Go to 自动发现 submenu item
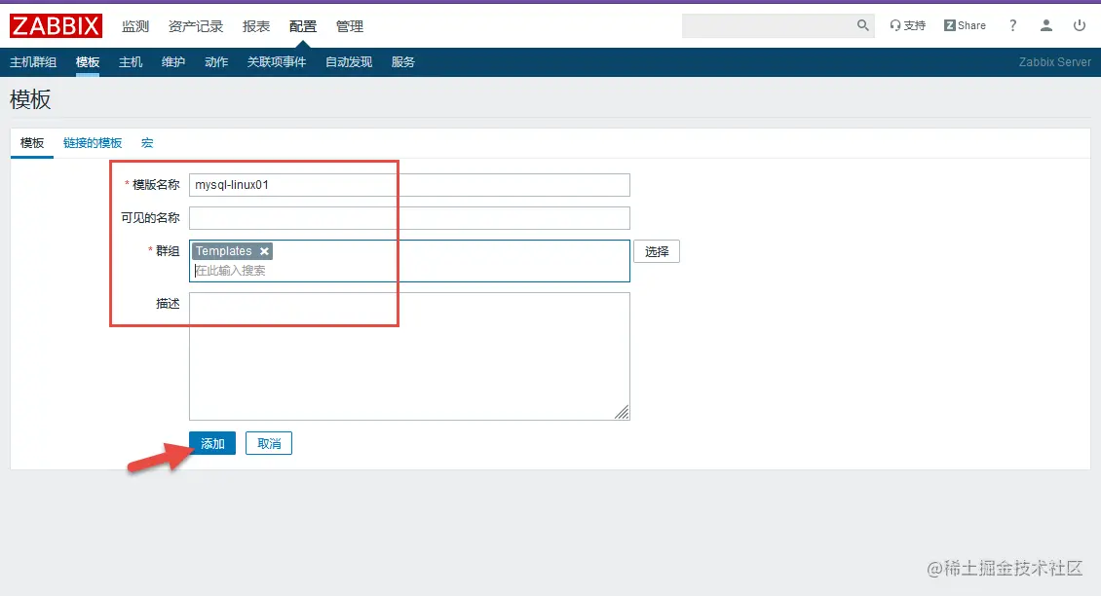 click(x=349, y=61)
